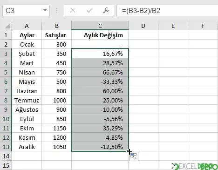Click inside the formula bar text =(B3-B2)/B2
The image size is (218, 170).
(141, 11)
